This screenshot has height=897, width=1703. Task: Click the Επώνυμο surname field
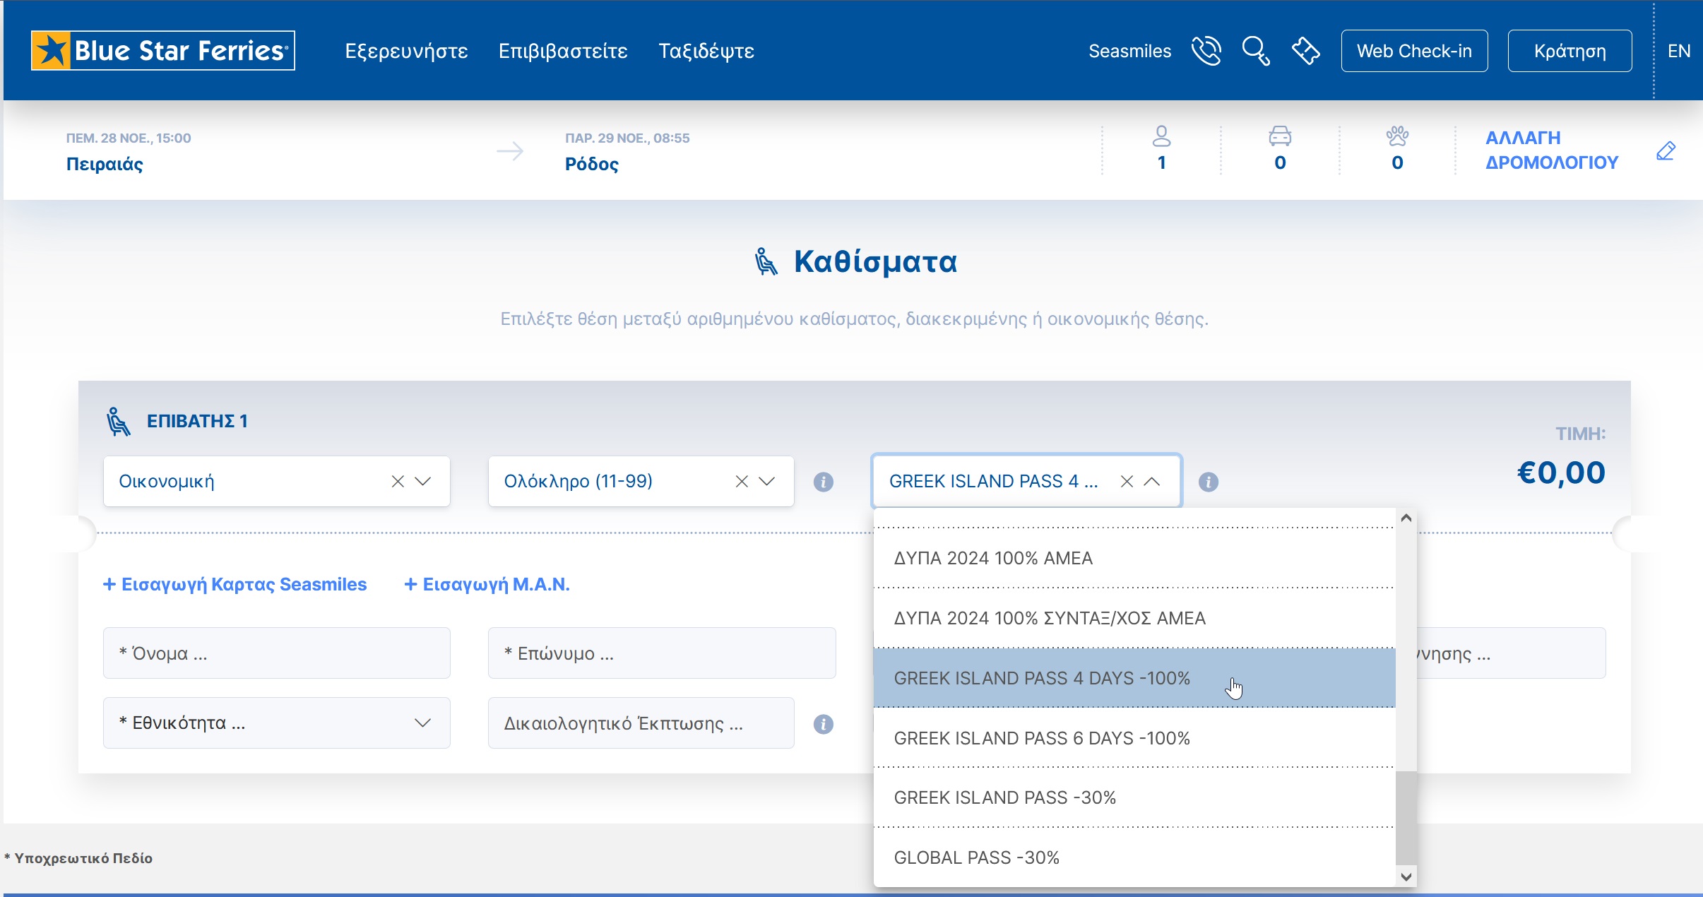[x=662, y=653]
